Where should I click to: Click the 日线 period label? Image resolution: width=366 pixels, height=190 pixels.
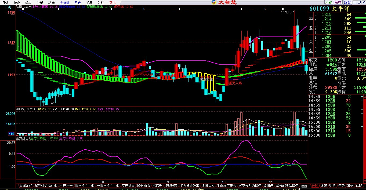click(8, 7)
